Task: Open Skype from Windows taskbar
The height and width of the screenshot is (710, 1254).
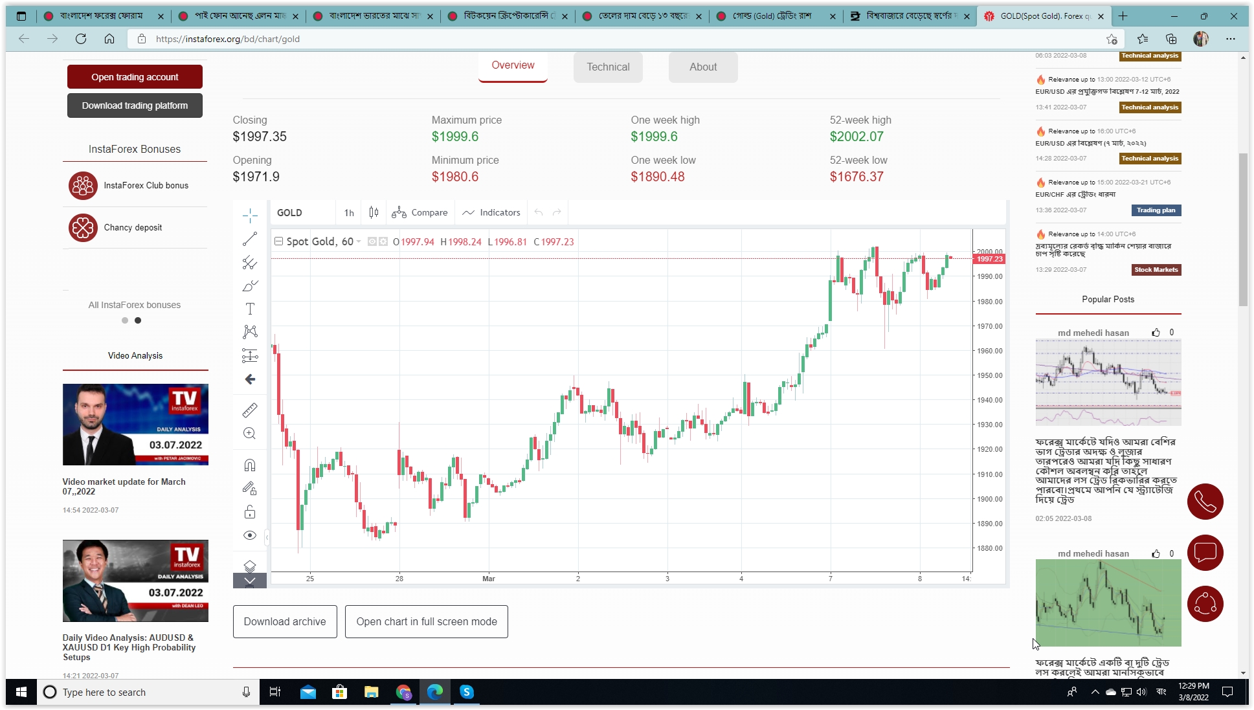Action: pos(467,692)
